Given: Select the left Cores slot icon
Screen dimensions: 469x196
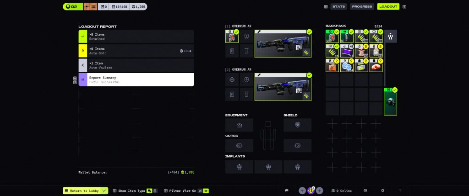Looking at the screenshot, I should 239,145.
